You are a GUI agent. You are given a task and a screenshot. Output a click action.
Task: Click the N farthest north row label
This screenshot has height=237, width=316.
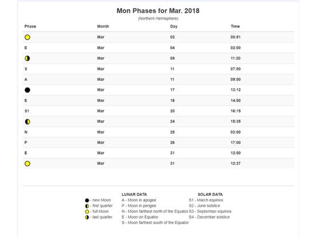coord(26,132)
